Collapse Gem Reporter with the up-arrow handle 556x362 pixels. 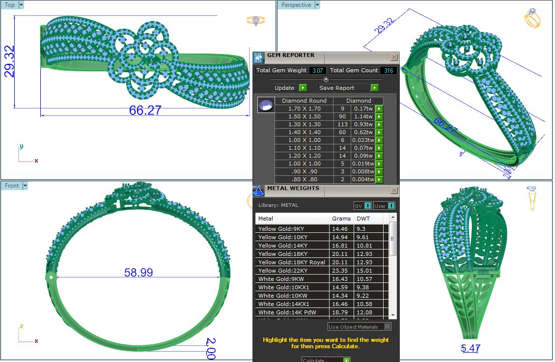(326, 79)
